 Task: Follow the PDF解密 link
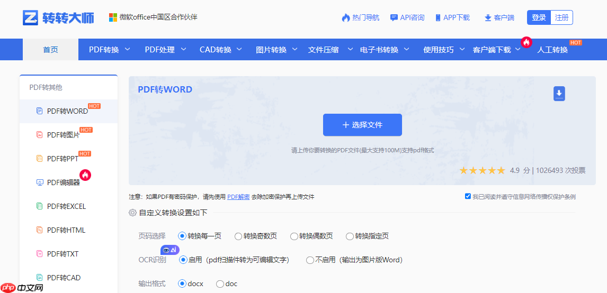point(238,197)
